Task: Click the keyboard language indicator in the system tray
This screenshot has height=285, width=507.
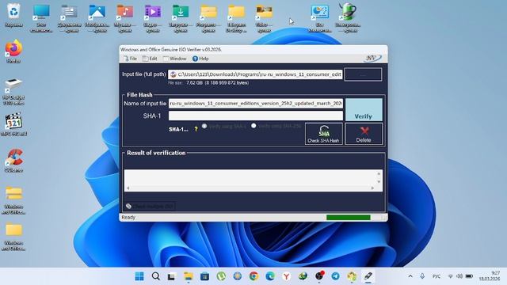Action: pos(436,276)
